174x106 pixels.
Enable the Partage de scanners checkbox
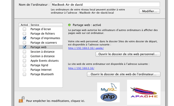click(24, 43)
